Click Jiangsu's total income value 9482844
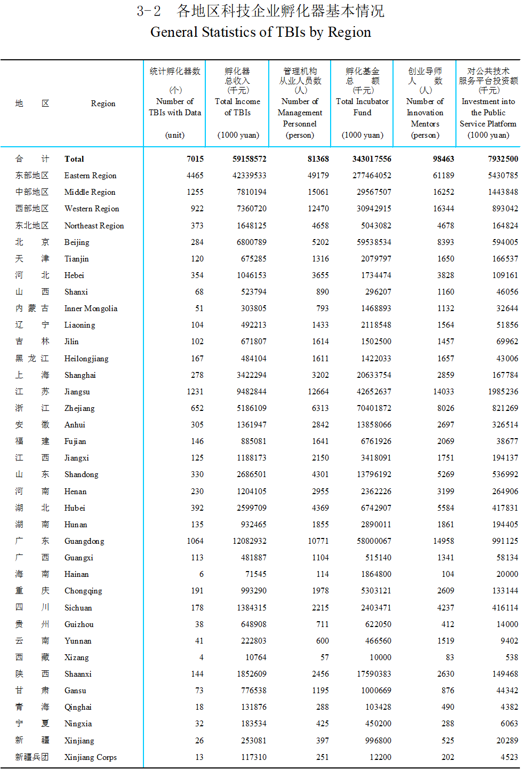The height and width of the screenshot is (769, 521). point(252,392)
